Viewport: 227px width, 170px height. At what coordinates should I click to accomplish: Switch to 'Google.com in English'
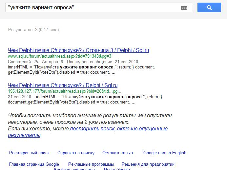(x=165, y=153)
